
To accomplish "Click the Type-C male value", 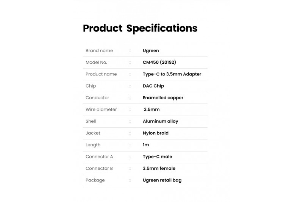I will (x=157, y=157).
